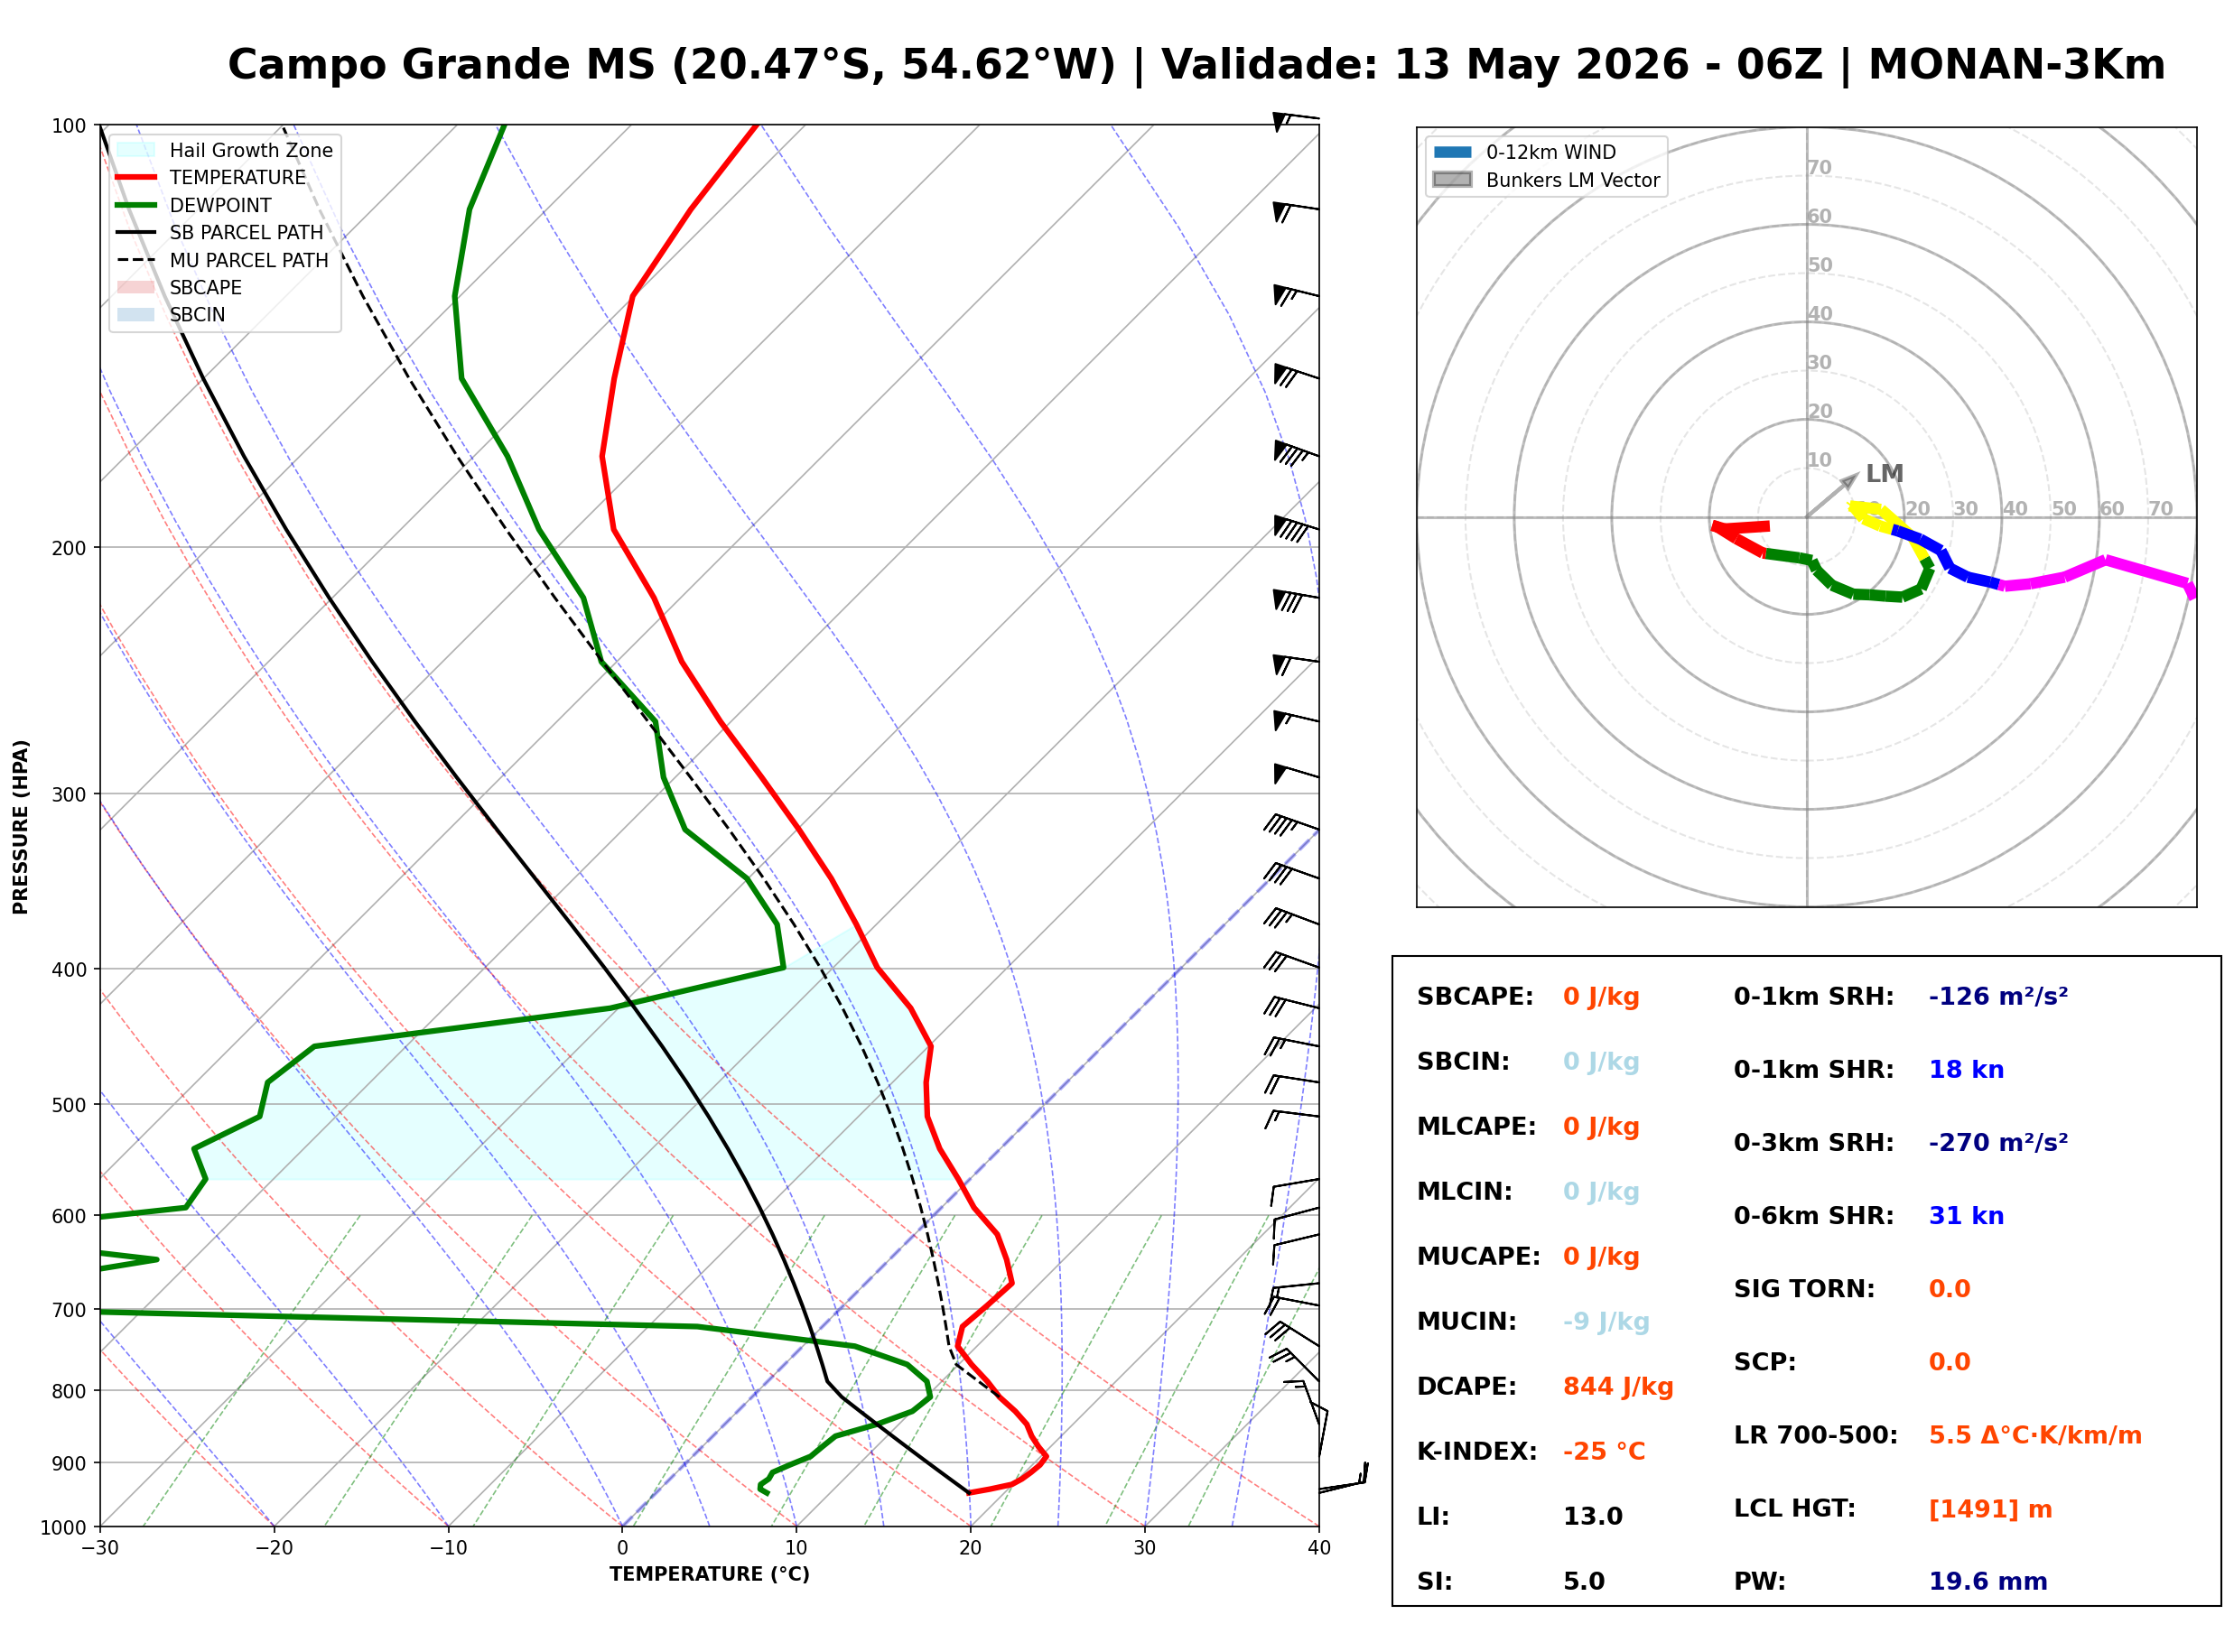Click the dashed MU PARCEL PATH legend entry
Screen dimensions: 2234x1652
pyautogui.click(x=222, y=260)
